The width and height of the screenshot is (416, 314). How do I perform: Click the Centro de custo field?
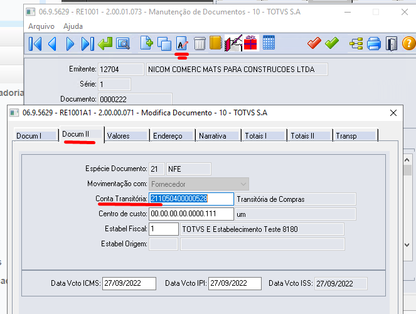191,214
